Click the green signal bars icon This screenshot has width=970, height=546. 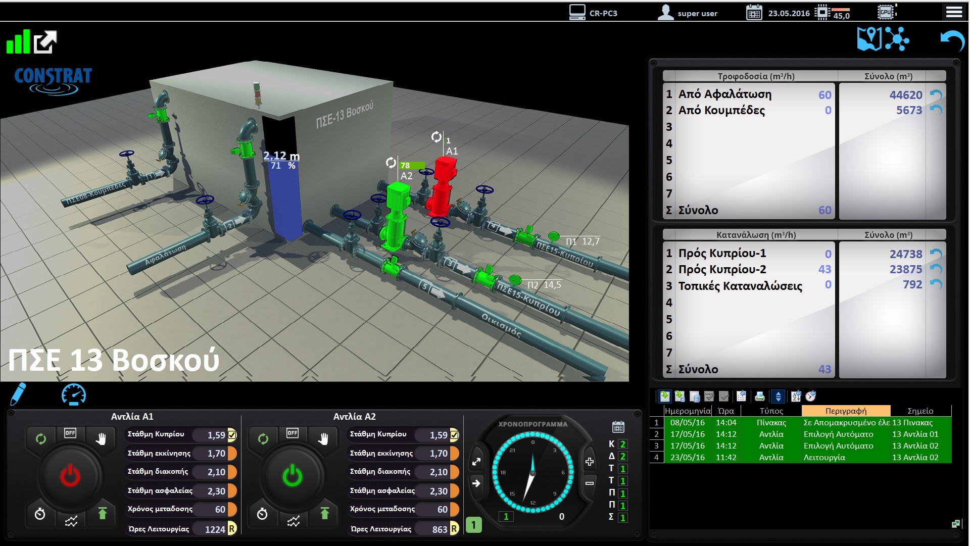pyautogui.click(x=18, y=41)
